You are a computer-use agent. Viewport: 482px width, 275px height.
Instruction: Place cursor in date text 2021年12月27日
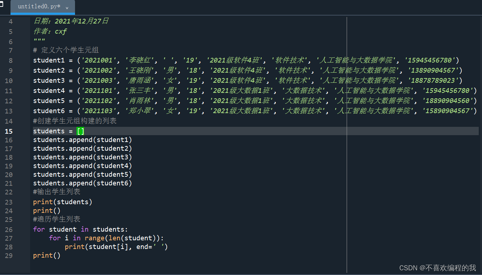coord(82,21)
